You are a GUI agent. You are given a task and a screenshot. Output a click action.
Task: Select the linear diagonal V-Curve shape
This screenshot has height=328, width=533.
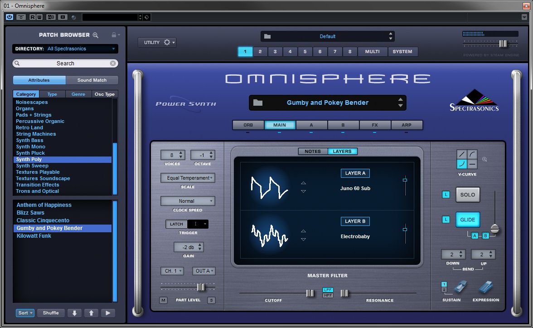461,154
